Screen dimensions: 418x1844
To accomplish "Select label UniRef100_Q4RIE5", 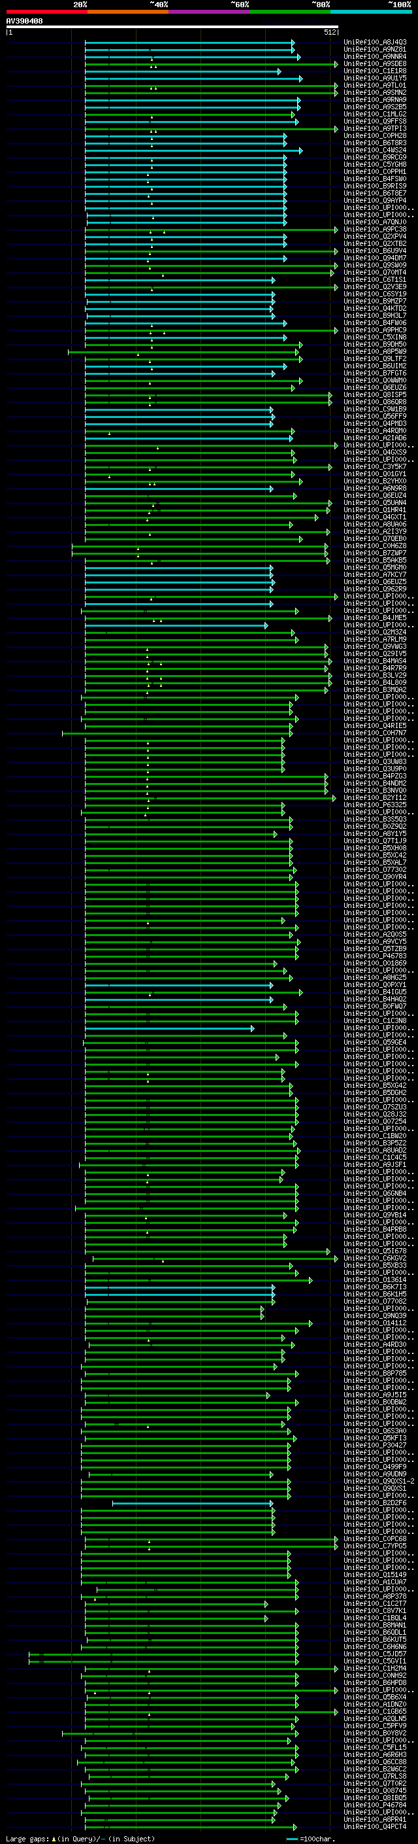I will 375,726.
